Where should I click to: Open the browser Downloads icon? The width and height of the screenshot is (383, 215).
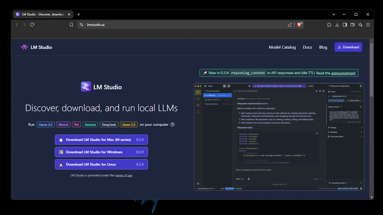(337, 25)
